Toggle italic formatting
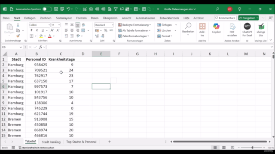The height and width of the screenshot is (154, 275). click(37, 30)
